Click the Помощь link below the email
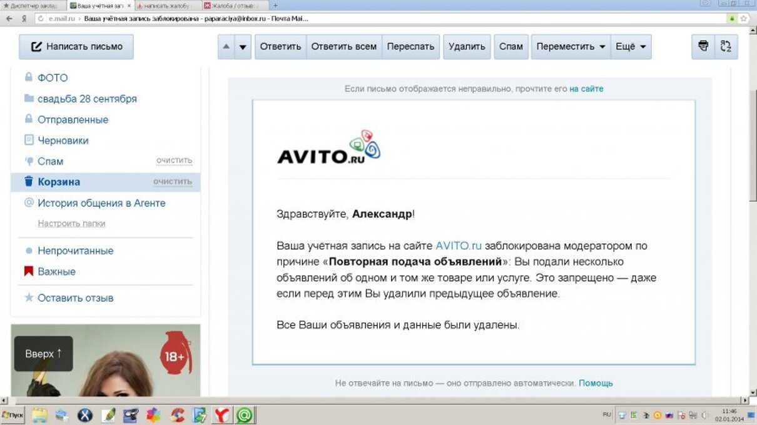 [x=596, y=383]
